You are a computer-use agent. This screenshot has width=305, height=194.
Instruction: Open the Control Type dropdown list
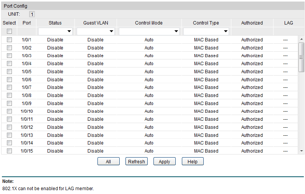click(x=206, y=31)
